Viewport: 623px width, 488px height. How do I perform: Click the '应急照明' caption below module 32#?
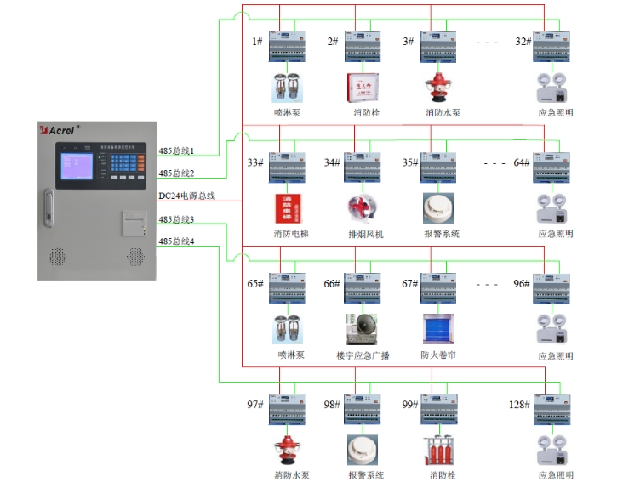(556, 113)
